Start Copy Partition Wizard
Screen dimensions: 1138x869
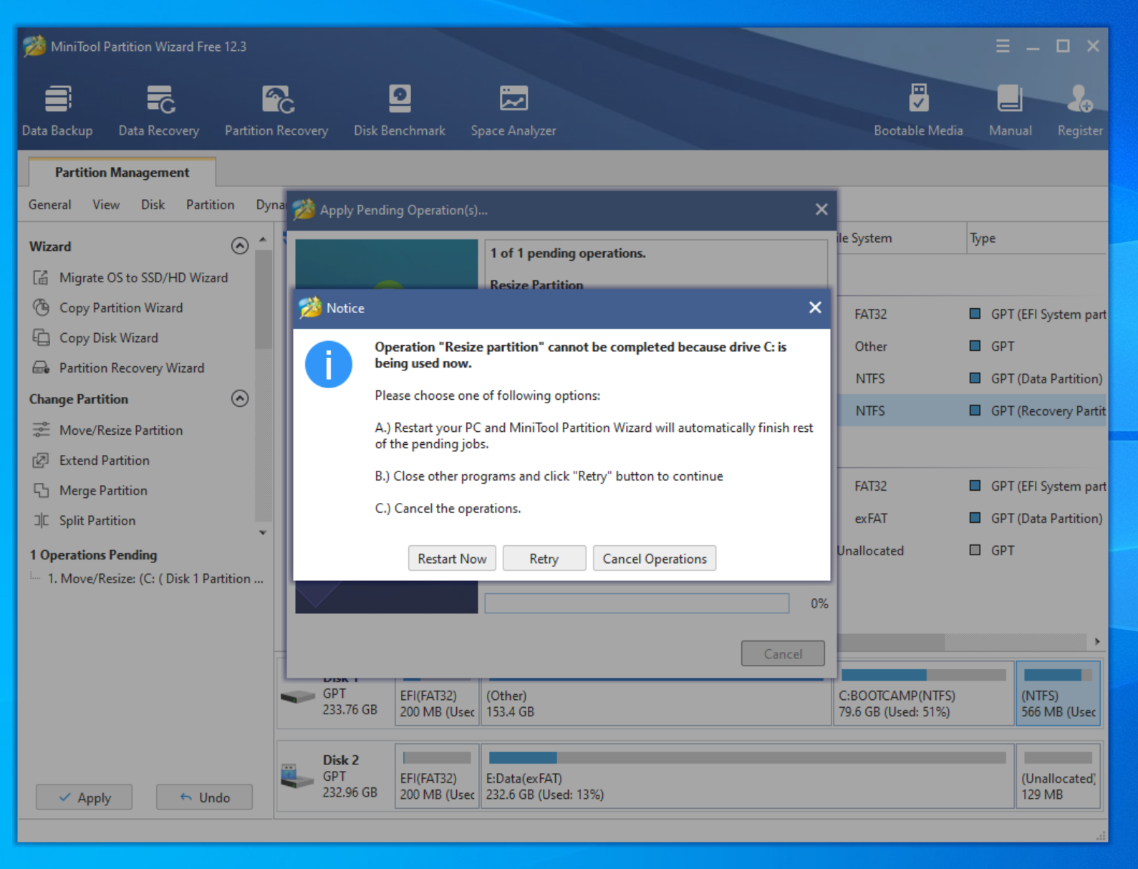(x=108, y=307)
